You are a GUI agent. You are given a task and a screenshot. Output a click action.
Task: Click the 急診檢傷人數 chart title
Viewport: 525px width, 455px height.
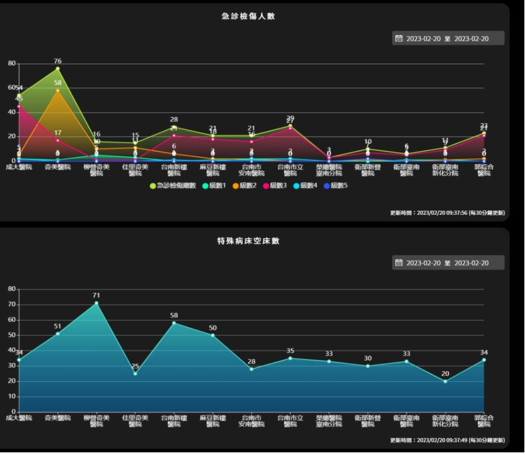(248, 16)
